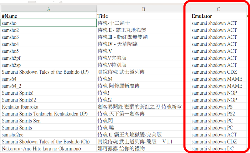Screen dimensions: 250x153
Task: Select samurai shodown ACT in samsho row
Action: click(218, 23)
